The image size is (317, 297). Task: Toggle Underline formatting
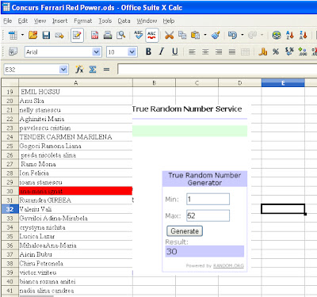(175, 51)
